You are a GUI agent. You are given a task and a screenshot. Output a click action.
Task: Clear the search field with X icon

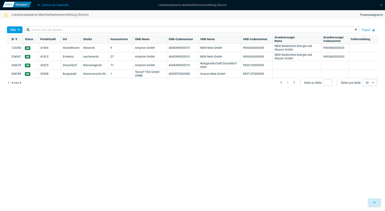pyautogui.click(x=356, y=30)
